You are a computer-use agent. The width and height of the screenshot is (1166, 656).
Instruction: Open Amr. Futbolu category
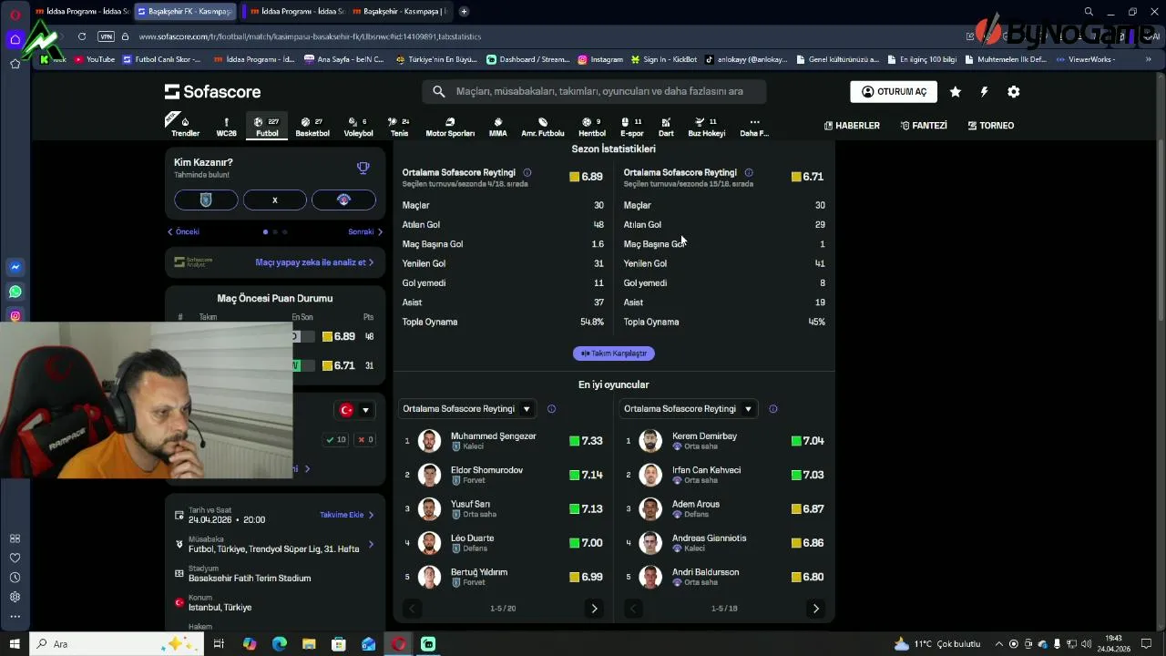coord(543,127)
